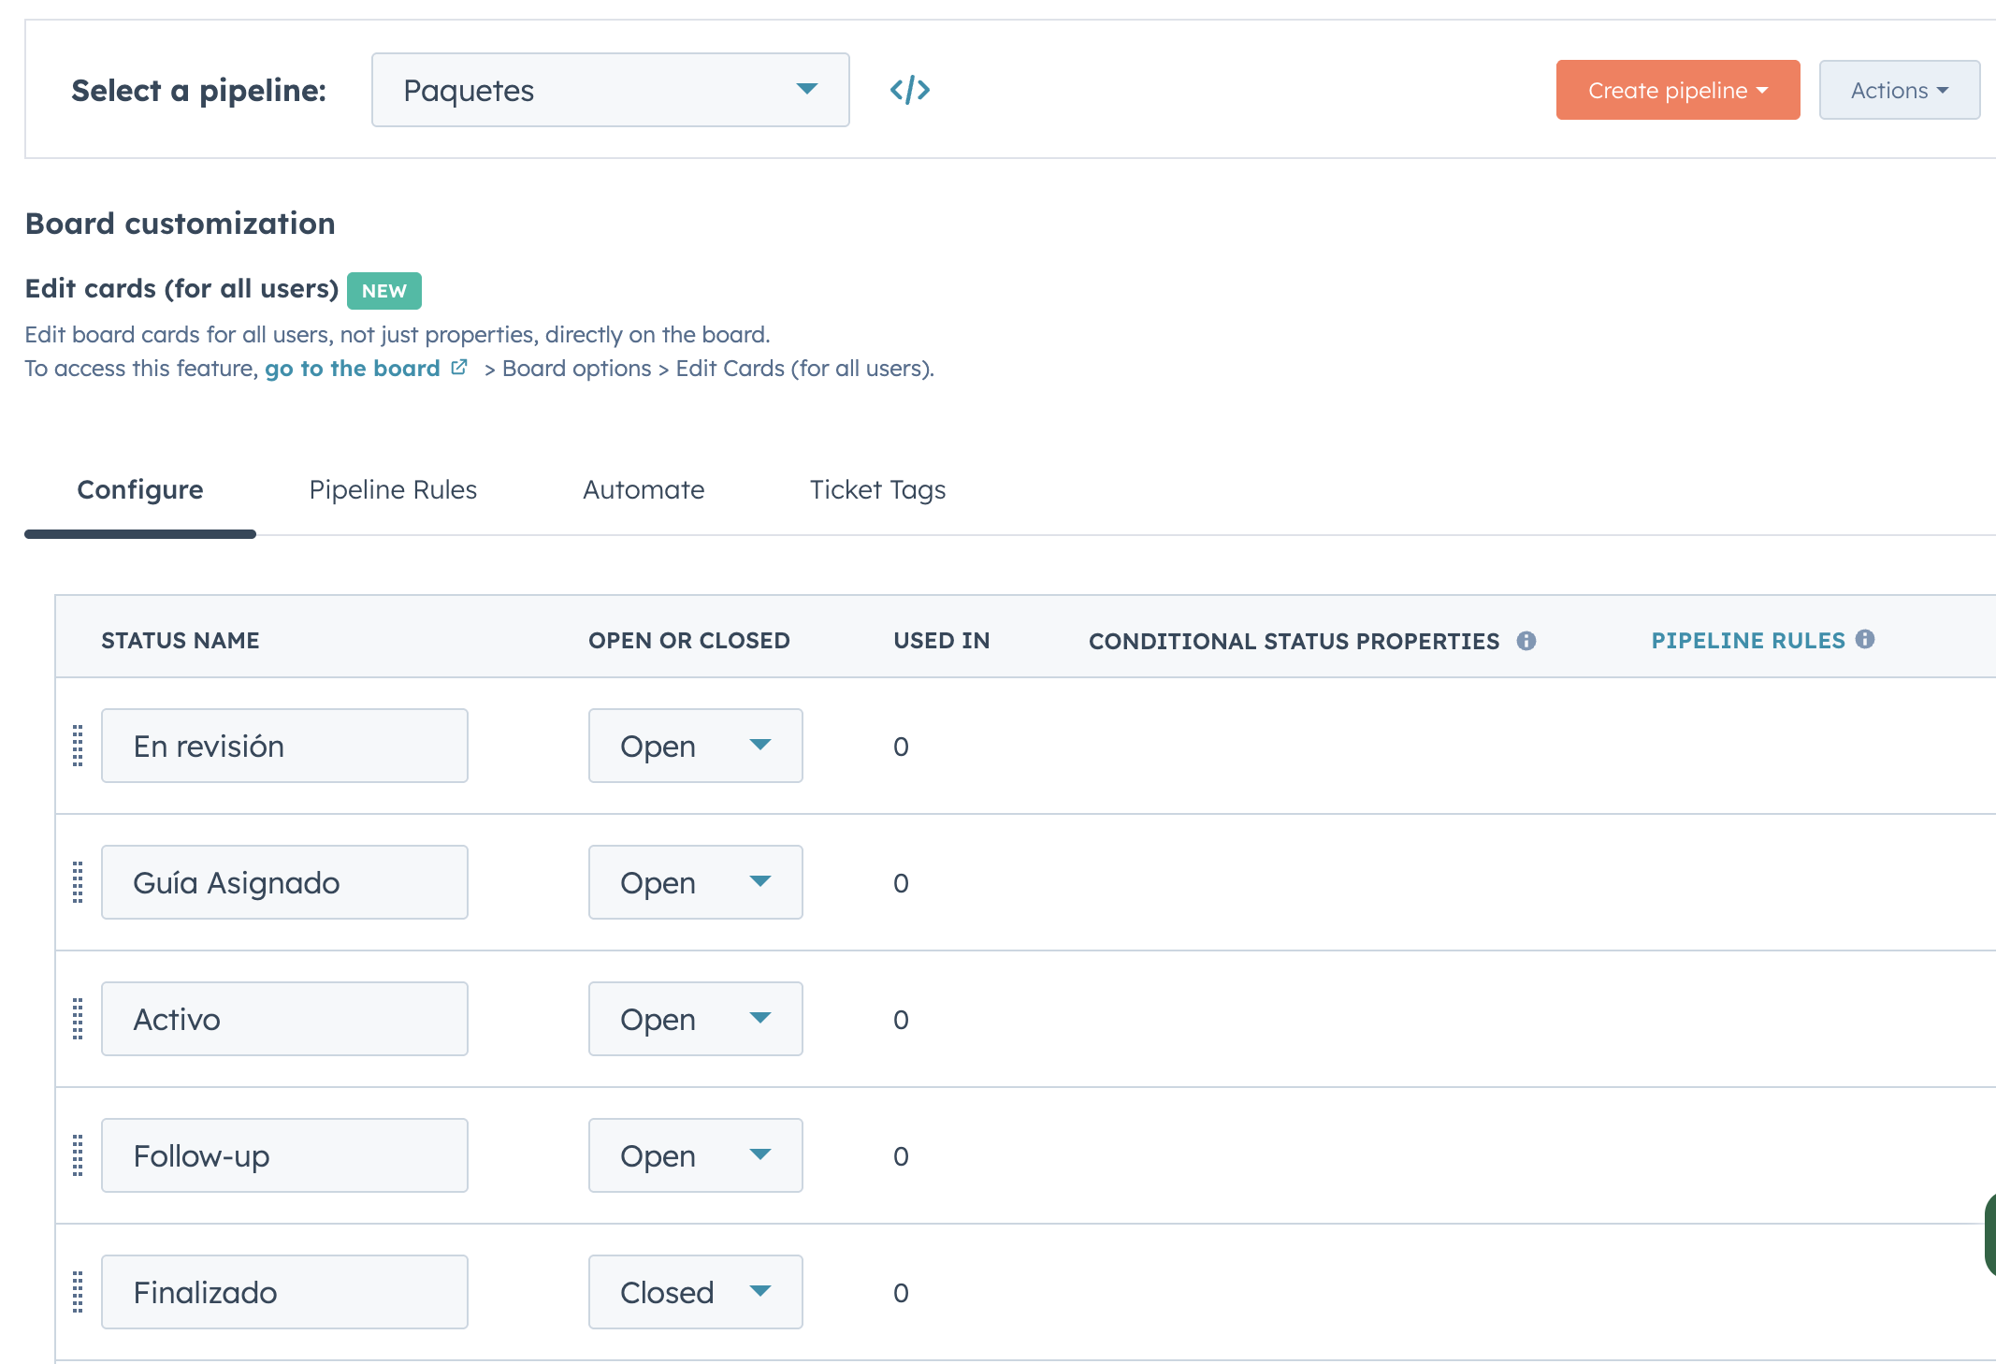The width and height of the screenshot is (1996, 1364).
Task: Grab drag handle for Finalizado row
Action: click(x=78, y=1292)
